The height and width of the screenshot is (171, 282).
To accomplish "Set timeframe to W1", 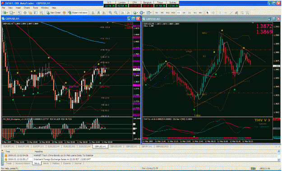I will pos(195,13).
